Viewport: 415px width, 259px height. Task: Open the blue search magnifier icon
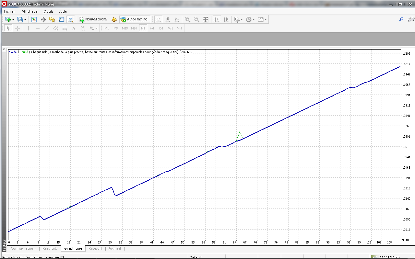pos(401,19)
